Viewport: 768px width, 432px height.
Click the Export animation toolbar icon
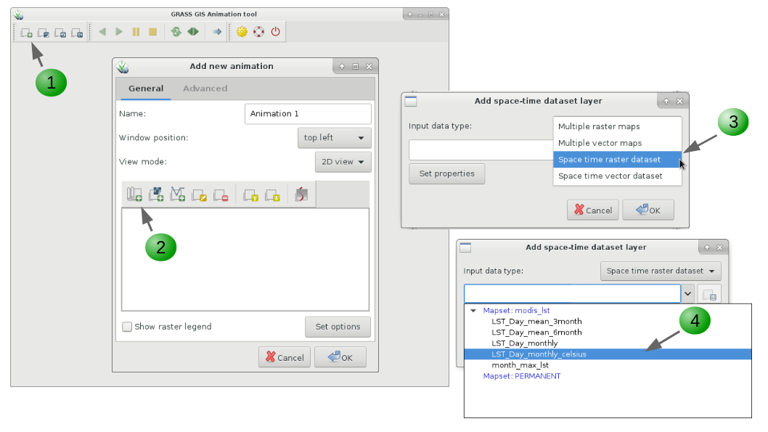(77, 33)
